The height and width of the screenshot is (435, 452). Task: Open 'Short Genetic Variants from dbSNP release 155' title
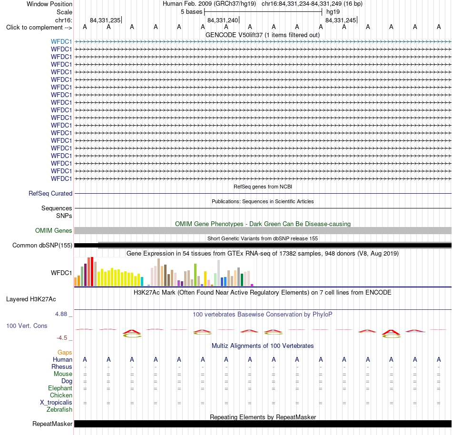(x=263, y=238)
